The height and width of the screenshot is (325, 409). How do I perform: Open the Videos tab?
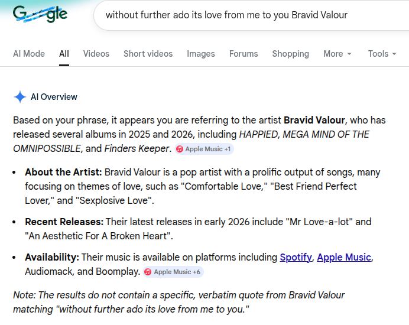click(96, 54)
